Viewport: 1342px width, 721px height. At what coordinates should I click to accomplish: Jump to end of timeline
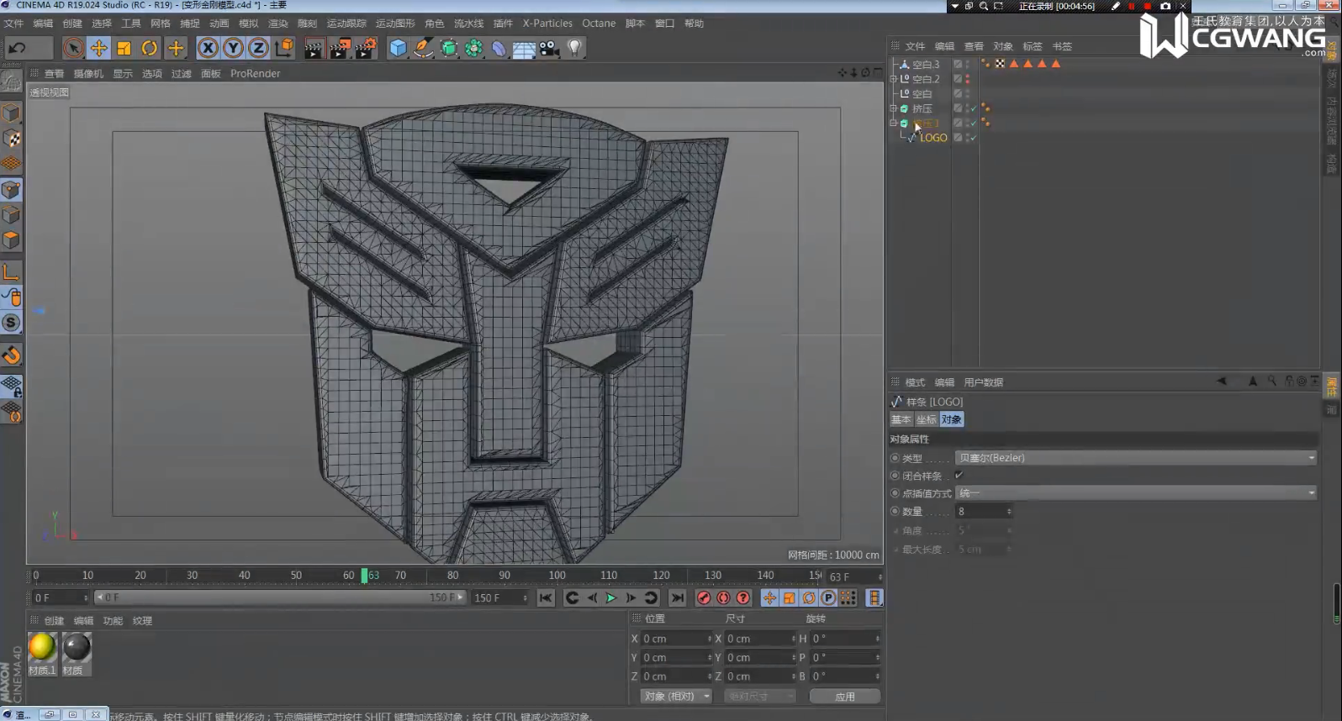coord(678,597)
